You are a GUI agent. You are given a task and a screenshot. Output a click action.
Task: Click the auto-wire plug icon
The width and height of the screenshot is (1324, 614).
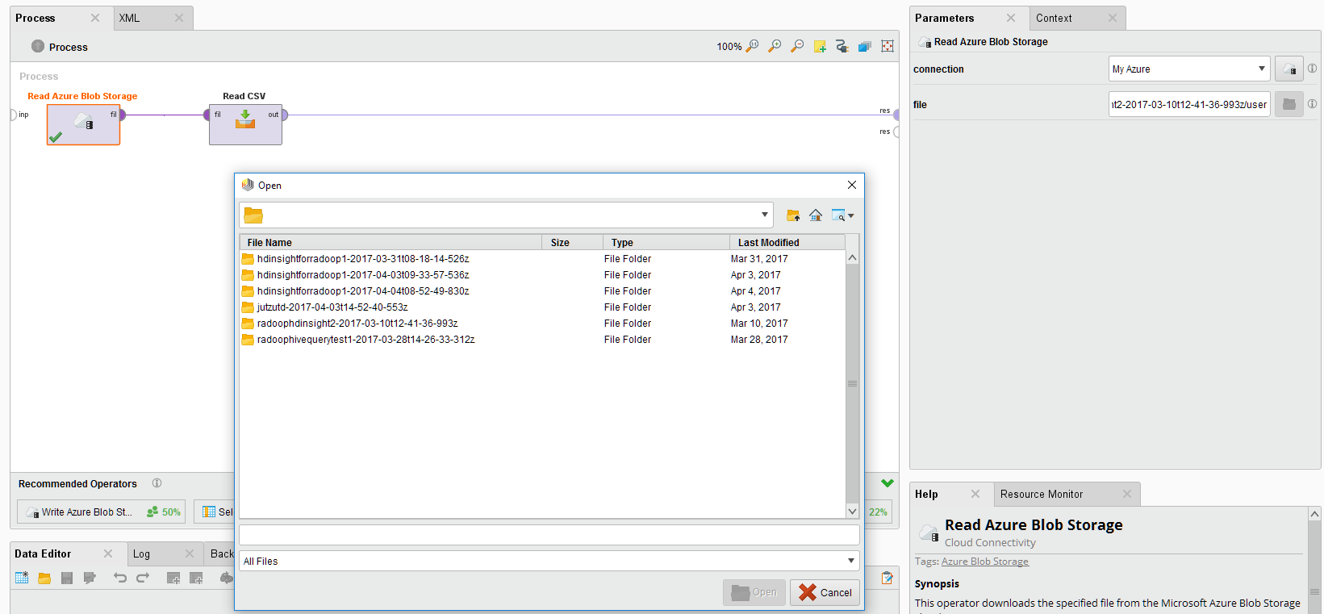tap(842, 47)
